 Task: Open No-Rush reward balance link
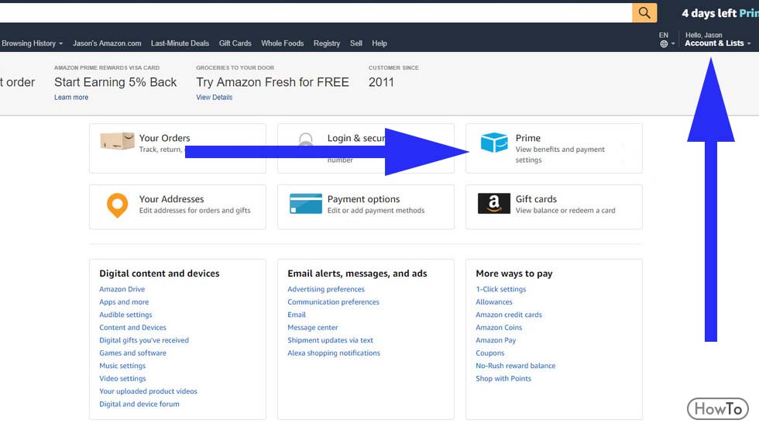(516, 366)
